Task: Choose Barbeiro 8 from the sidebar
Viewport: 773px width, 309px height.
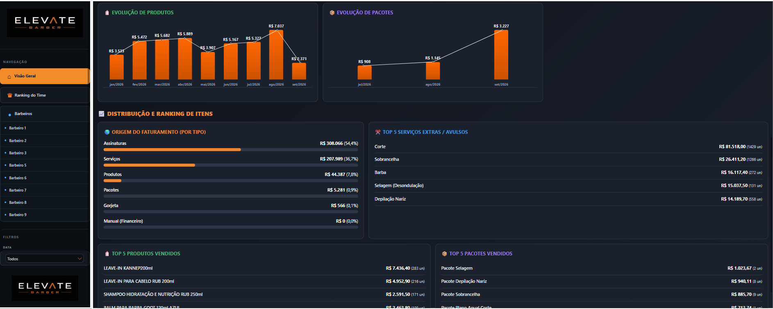Action: [x=45, y=203]
